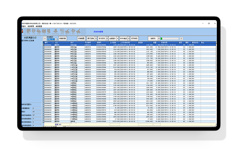243x149 pixels.
Task: Open the 参数配置 menu
Action: click(39, 26)
